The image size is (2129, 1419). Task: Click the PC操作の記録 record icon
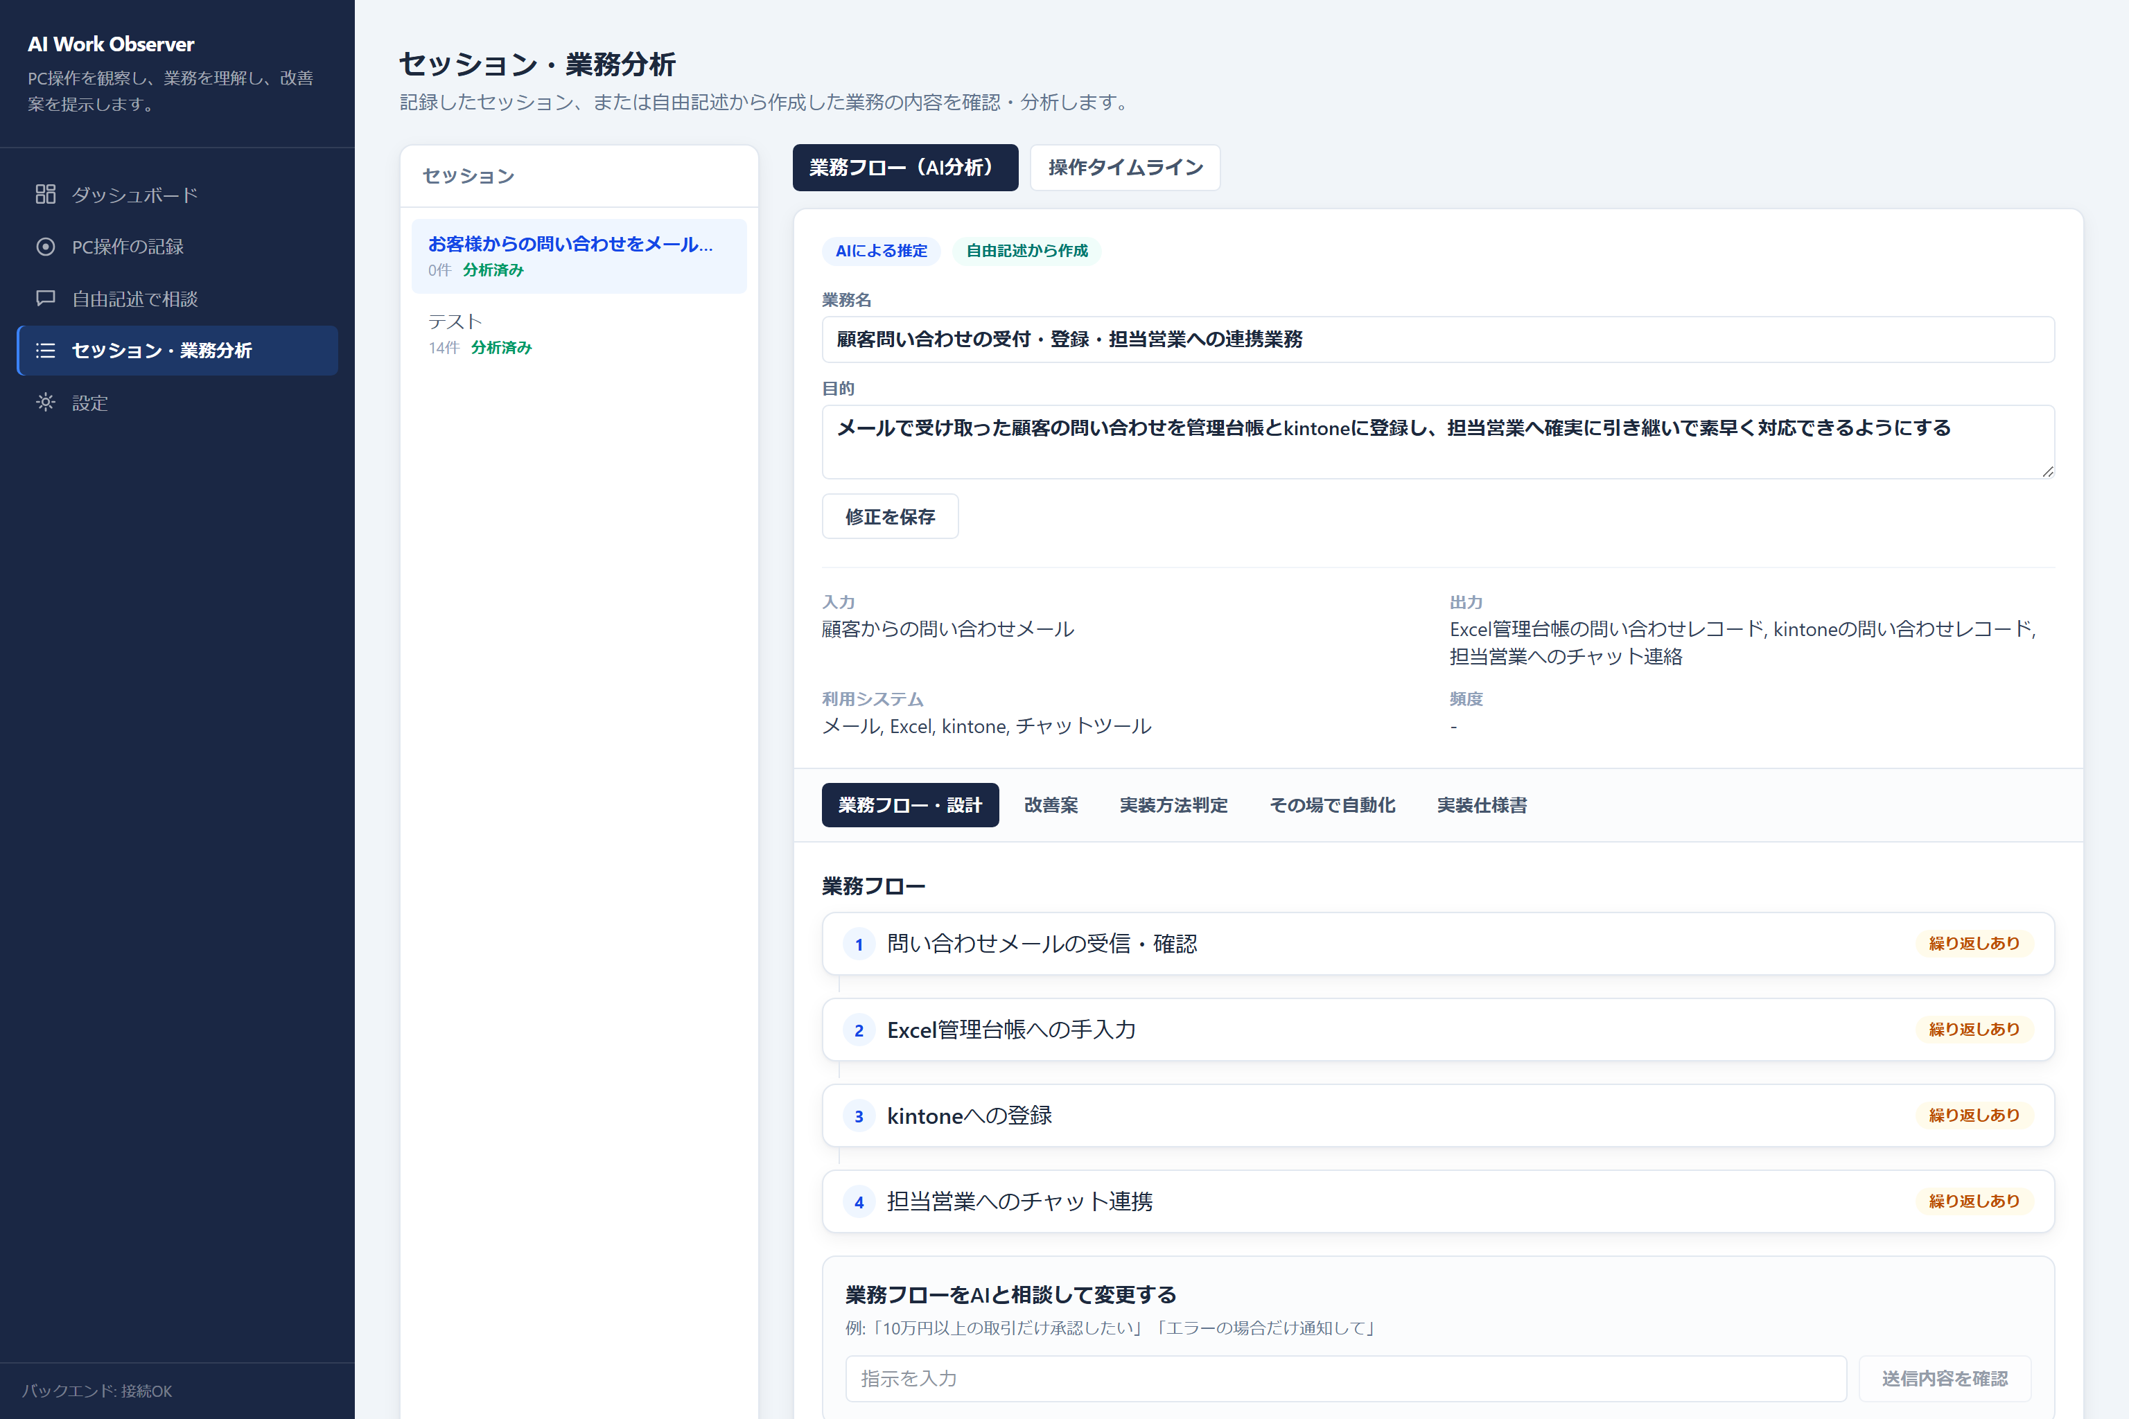click(x=45, y=246)
